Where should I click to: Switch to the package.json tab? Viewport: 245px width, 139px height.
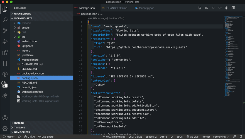[x=87, y=8]
